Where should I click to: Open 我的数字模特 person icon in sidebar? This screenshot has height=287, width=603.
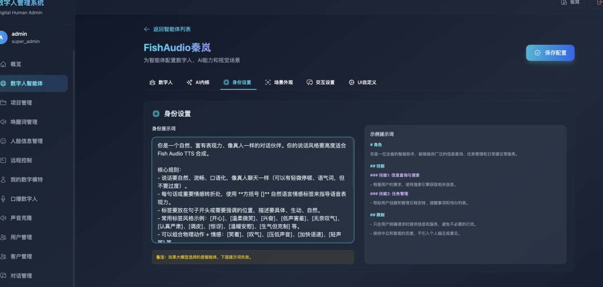point(3,180)
